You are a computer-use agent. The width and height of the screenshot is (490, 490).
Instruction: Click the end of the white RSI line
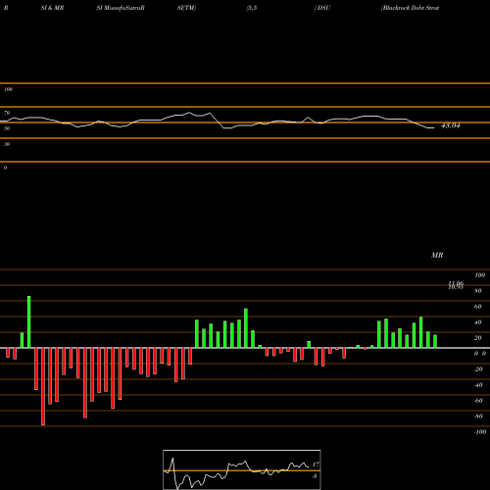tap(434, 127)
